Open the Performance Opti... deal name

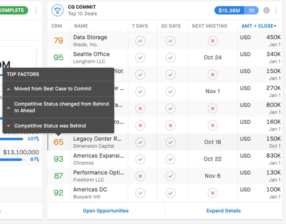99,172
